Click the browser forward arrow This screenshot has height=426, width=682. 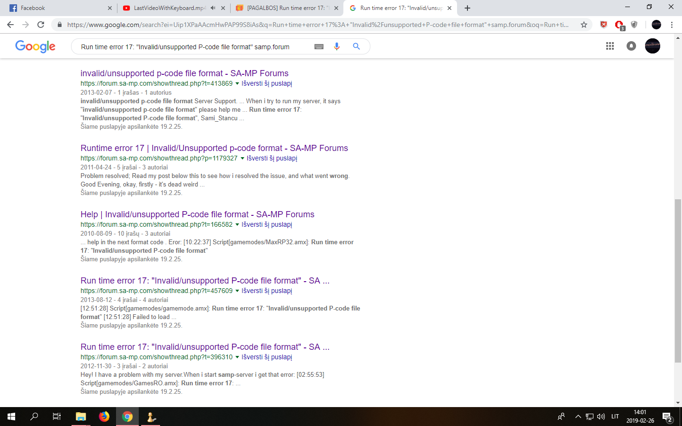tap(26, 25)
